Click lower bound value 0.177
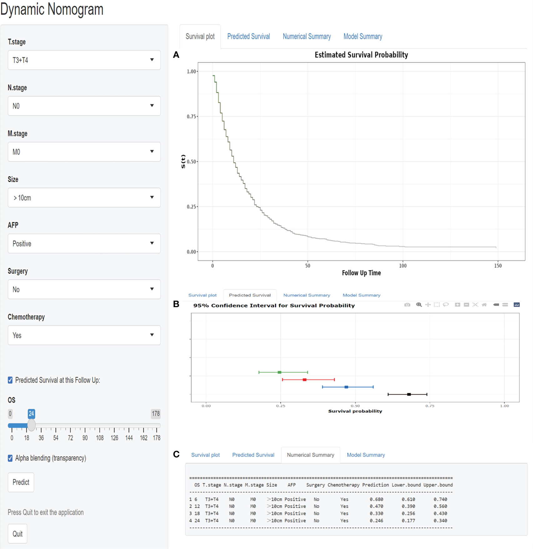The image size is (533, 549). [x=408, y=521]
